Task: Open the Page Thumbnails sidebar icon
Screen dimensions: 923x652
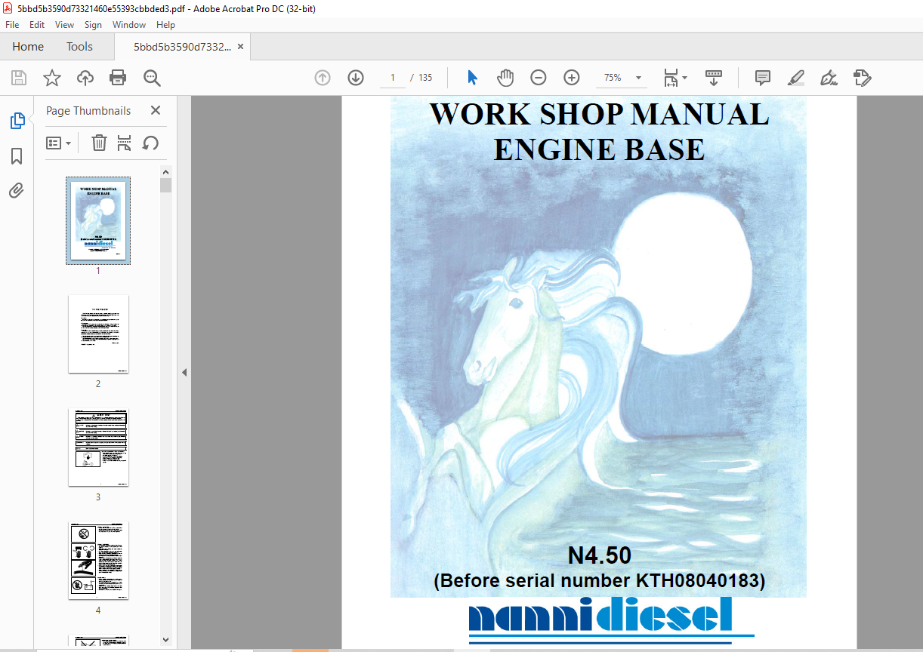Action: click(x=17, y=121)
